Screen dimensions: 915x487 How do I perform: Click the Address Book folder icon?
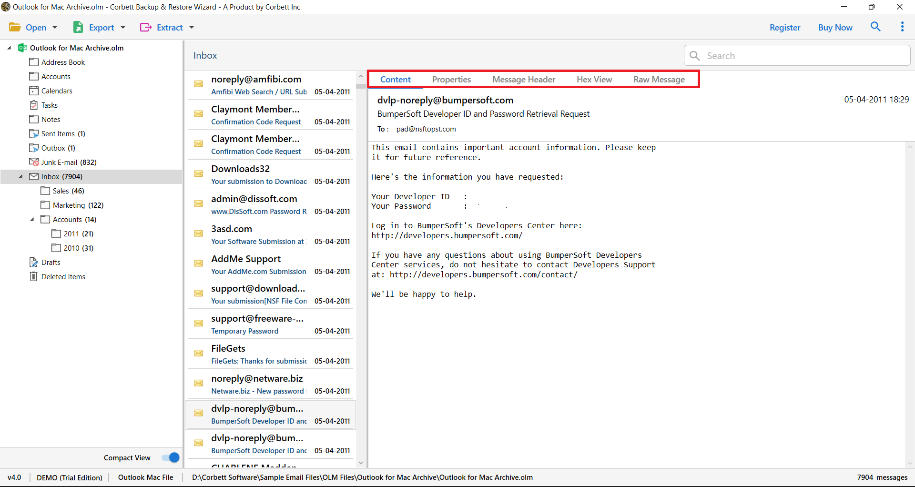tap(34, 62)
